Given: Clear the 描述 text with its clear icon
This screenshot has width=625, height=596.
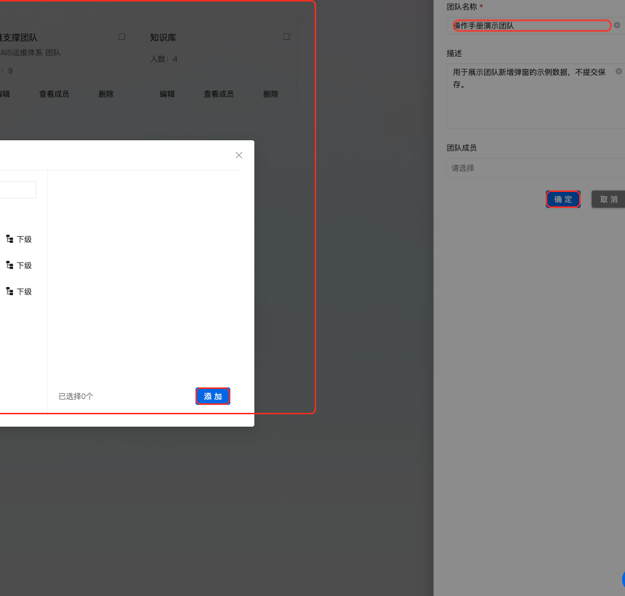Looking at the screenshot, I should (618, 71).
